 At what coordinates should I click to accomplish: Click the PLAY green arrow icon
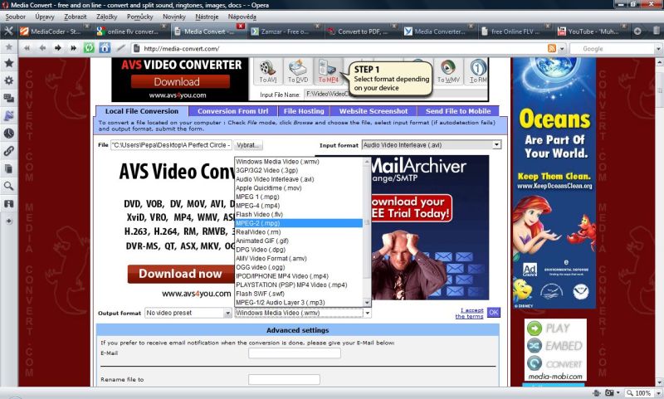coord(535,328)
